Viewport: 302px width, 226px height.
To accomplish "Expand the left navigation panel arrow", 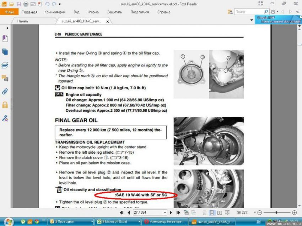I will (x=7, y=28).
